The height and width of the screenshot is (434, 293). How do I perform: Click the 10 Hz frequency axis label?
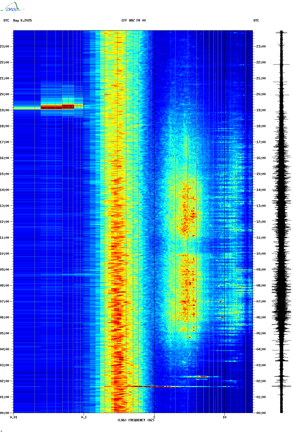point(224,417)
